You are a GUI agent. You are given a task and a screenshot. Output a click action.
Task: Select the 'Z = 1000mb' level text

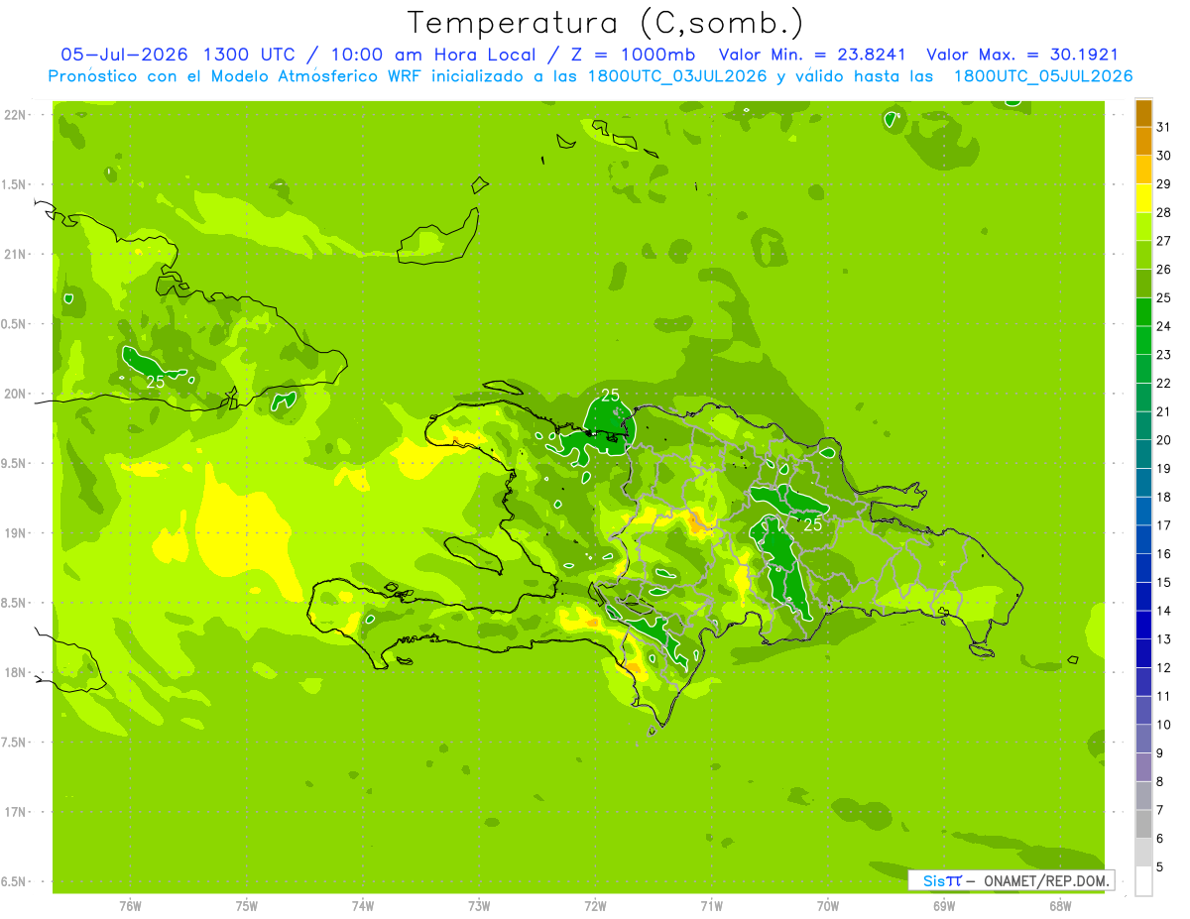[x=630, y=55]
